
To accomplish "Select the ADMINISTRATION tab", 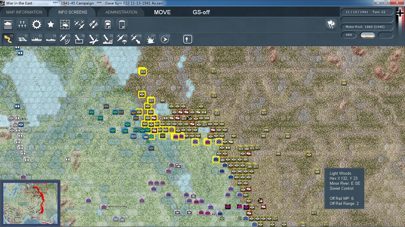I will pyautogui.click(x=121, y=12).
